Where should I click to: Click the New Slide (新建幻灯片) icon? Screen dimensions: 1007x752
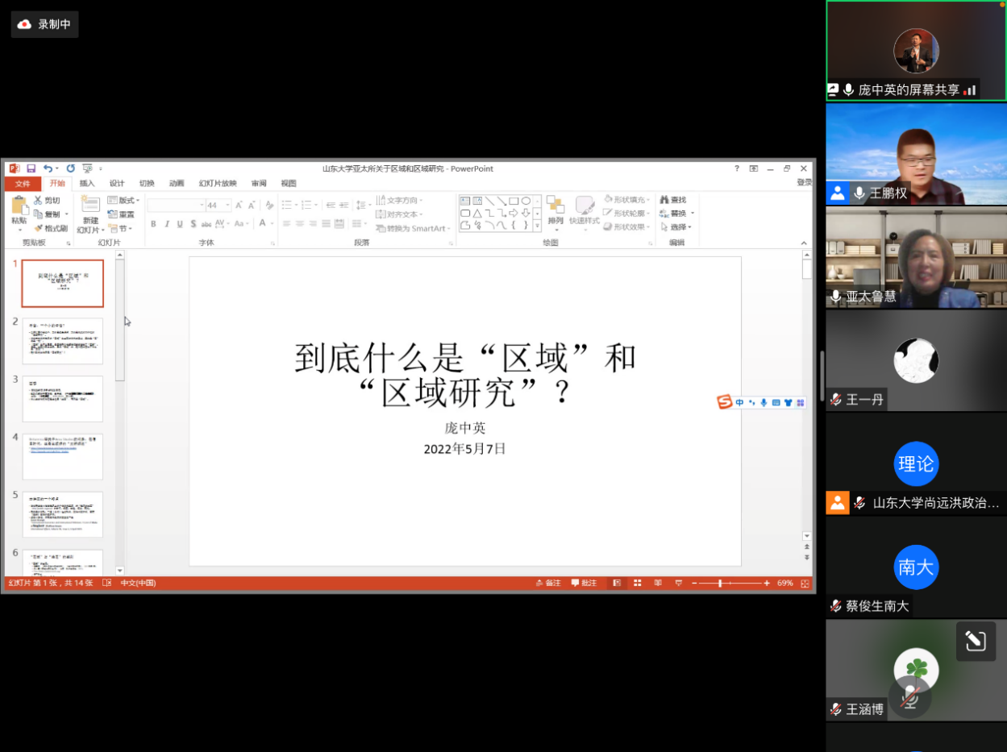click(x=89, y=205)
